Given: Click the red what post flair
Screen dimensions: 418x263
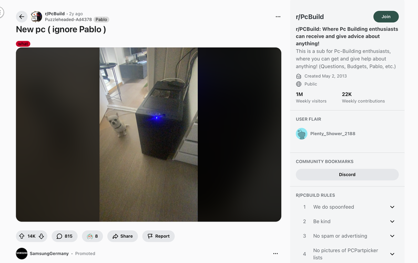Looking at the screenshot, I should (23, 44).
